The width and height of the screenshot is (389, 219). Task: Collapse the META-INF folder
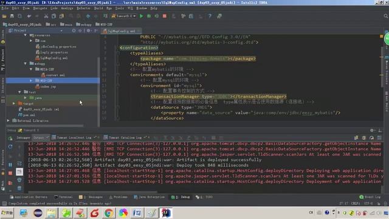pyautogui.click(x=31, y=69)
